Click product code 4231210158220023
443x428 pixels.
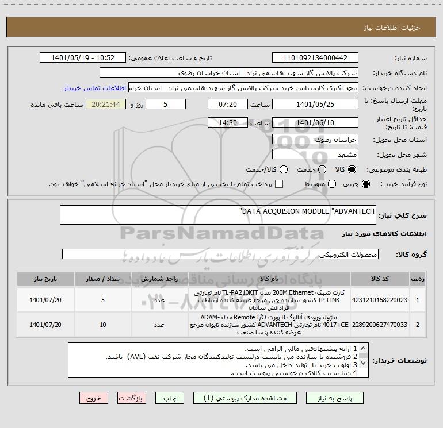380,300
